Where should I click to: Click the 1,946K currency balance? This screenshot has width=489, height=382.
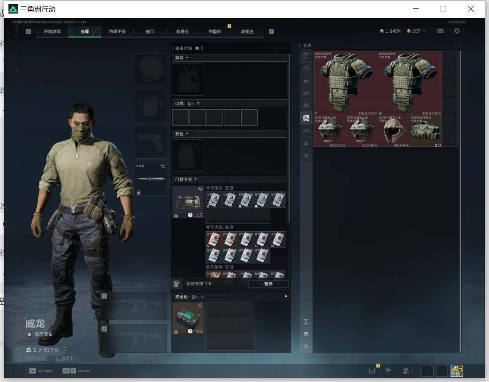pyautogui.click(x=390, y=31)
